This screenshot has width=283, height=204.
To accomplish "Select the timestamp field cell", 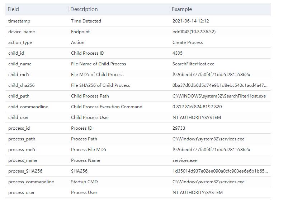I will [x=19, y=21].
